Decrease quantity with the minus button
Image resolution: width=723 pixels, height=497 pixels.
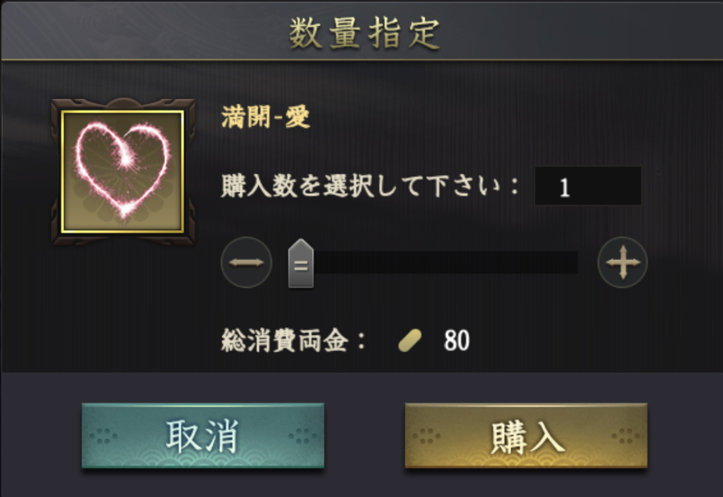(246, 262)
